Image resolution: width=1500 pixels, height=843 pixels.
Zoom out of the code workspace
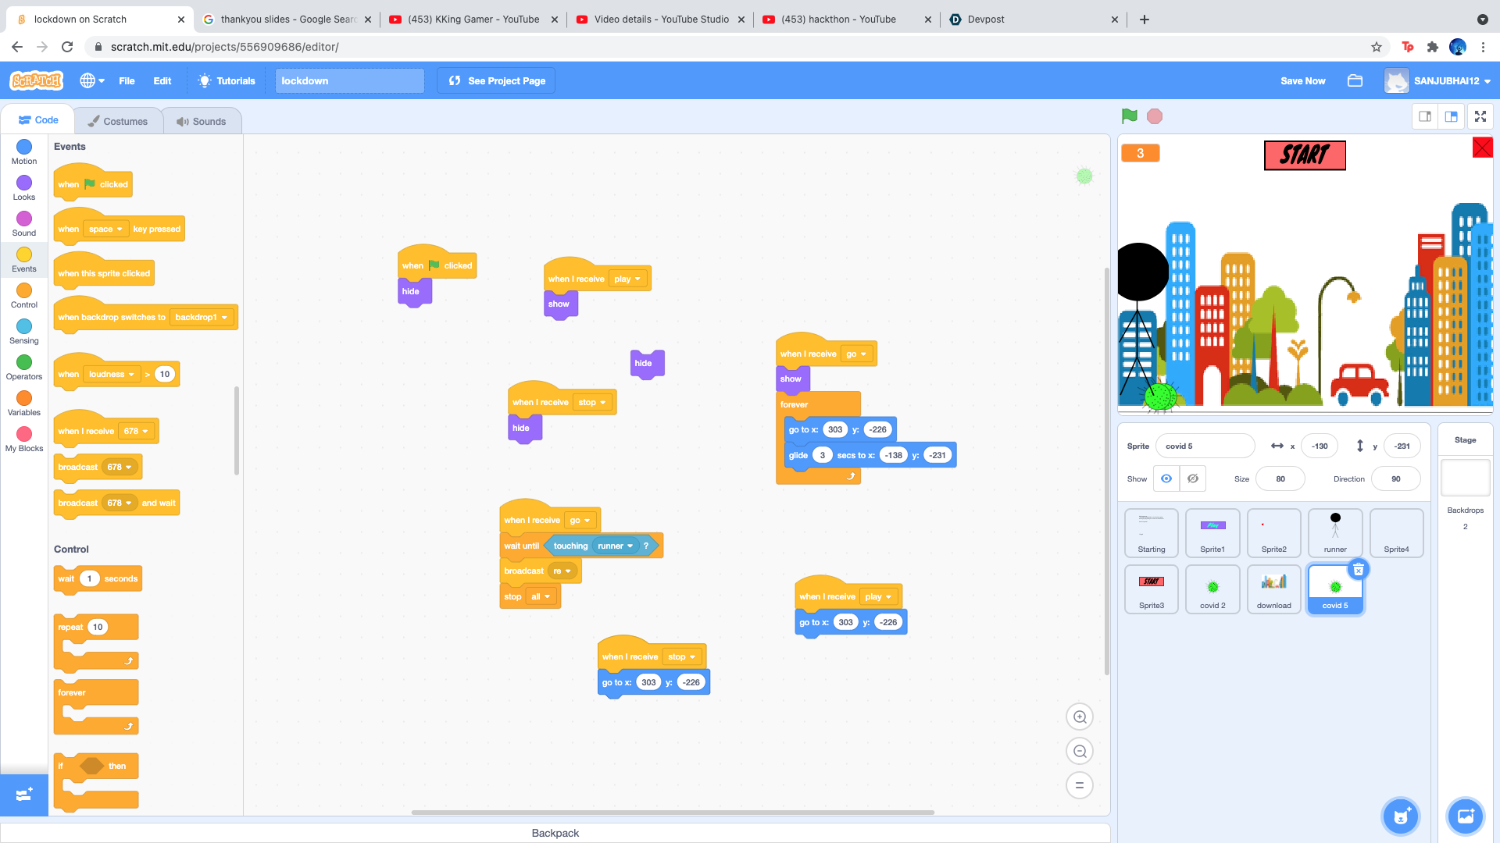click(1080, 751)
